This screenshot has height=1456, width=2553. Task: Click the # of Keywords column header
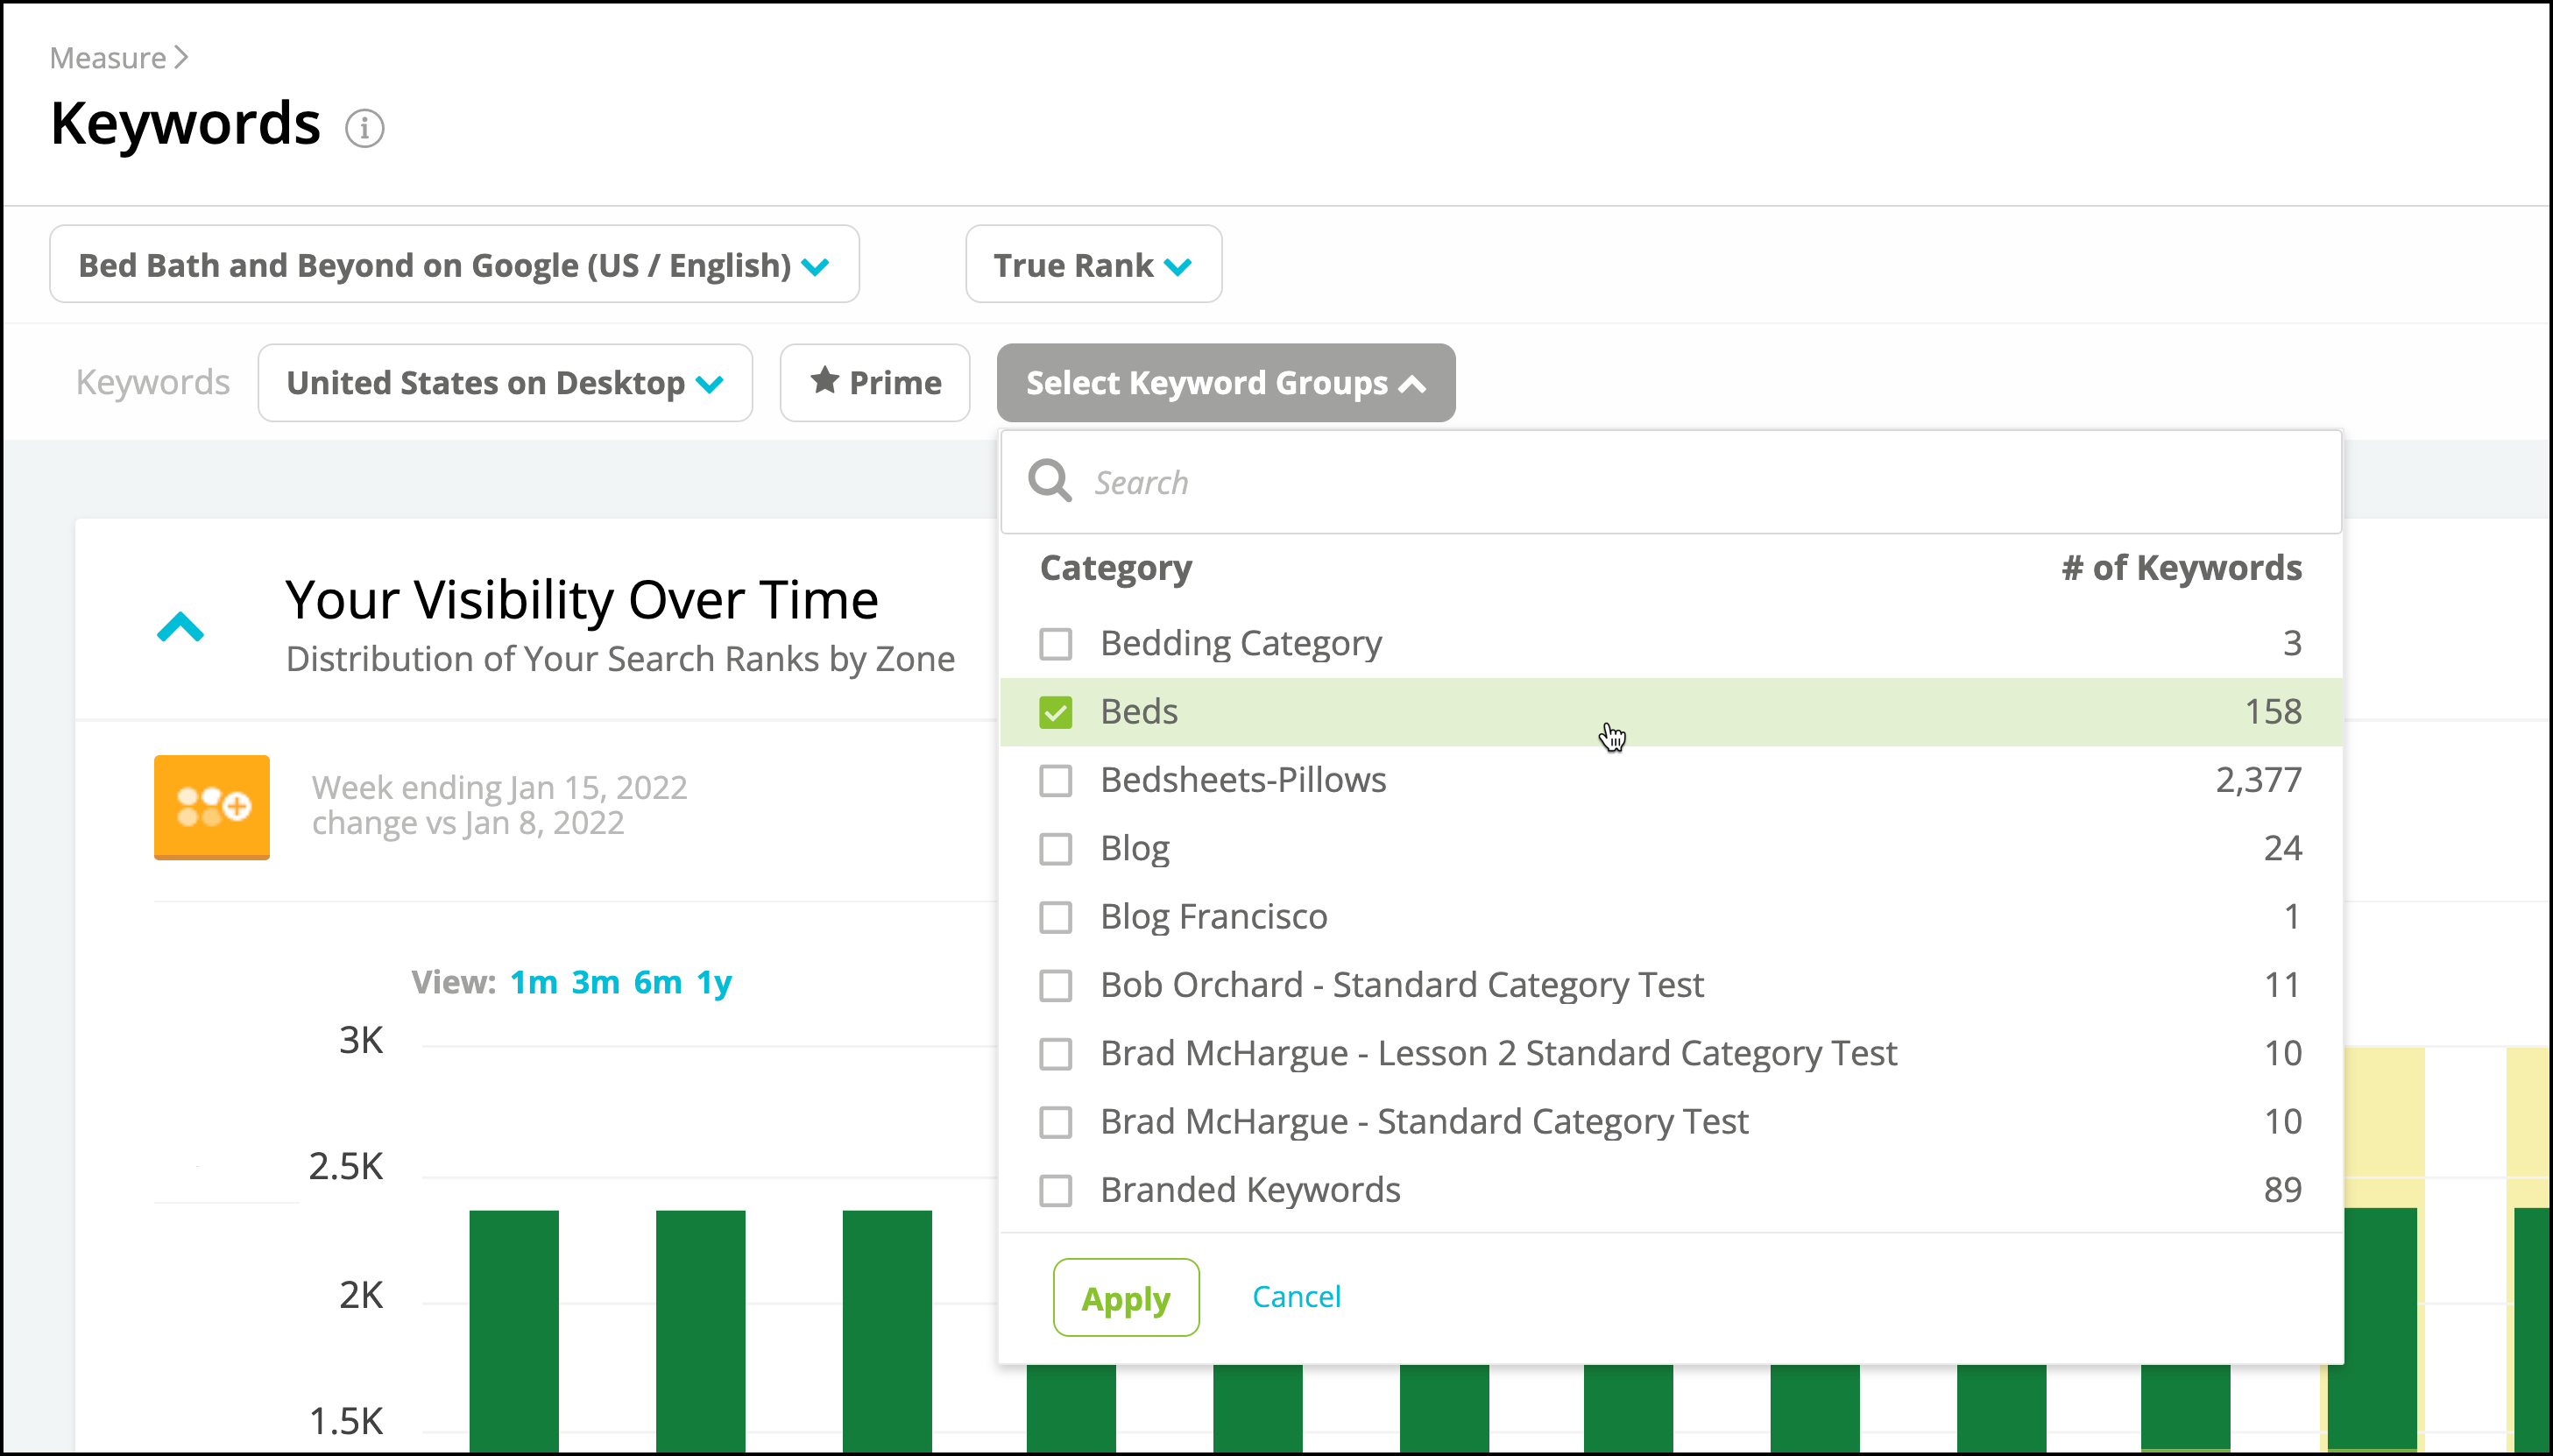2181,568
